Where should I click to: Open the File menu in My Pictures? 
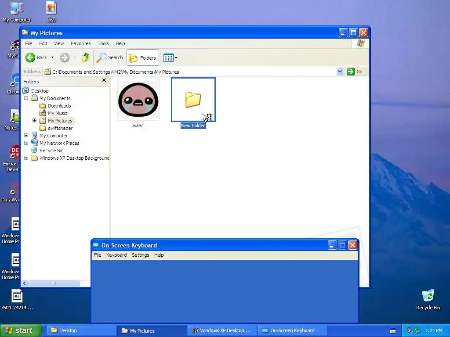(x=29, y=43)
